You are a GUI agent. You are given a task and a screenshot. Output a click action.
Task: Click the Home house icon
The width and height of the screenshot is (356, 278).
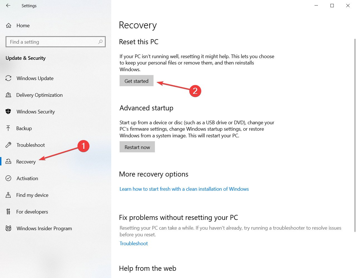click(x=9, y=26)
